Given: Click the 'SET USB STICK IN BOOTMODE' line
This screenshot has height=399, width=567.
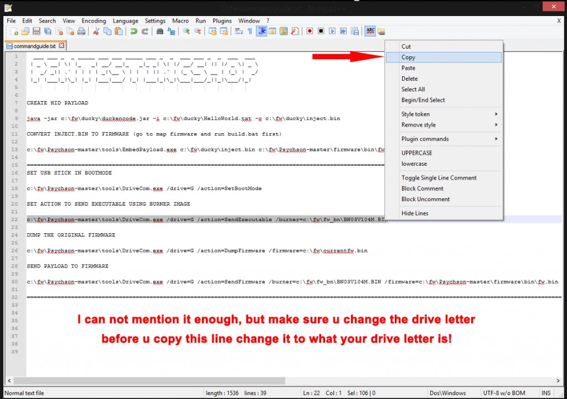Looking at the screenshot, I should pyautogui.click(x=69, y=173).
